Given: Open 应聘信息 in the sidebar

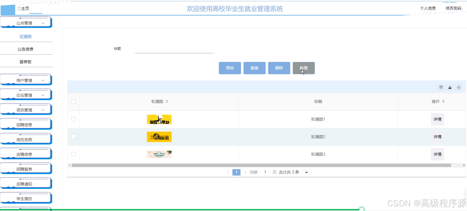Looking at the screenshot, I should coord(26,154).
